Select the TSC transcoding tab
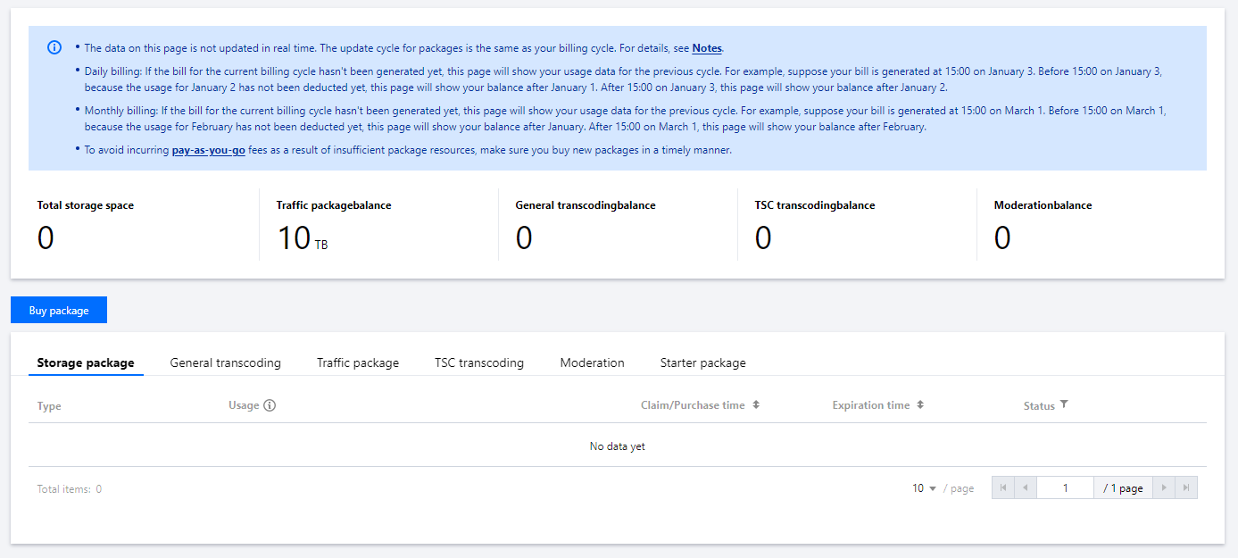Viewport: 1238px width, 558px height. click(x=479, y=362)
